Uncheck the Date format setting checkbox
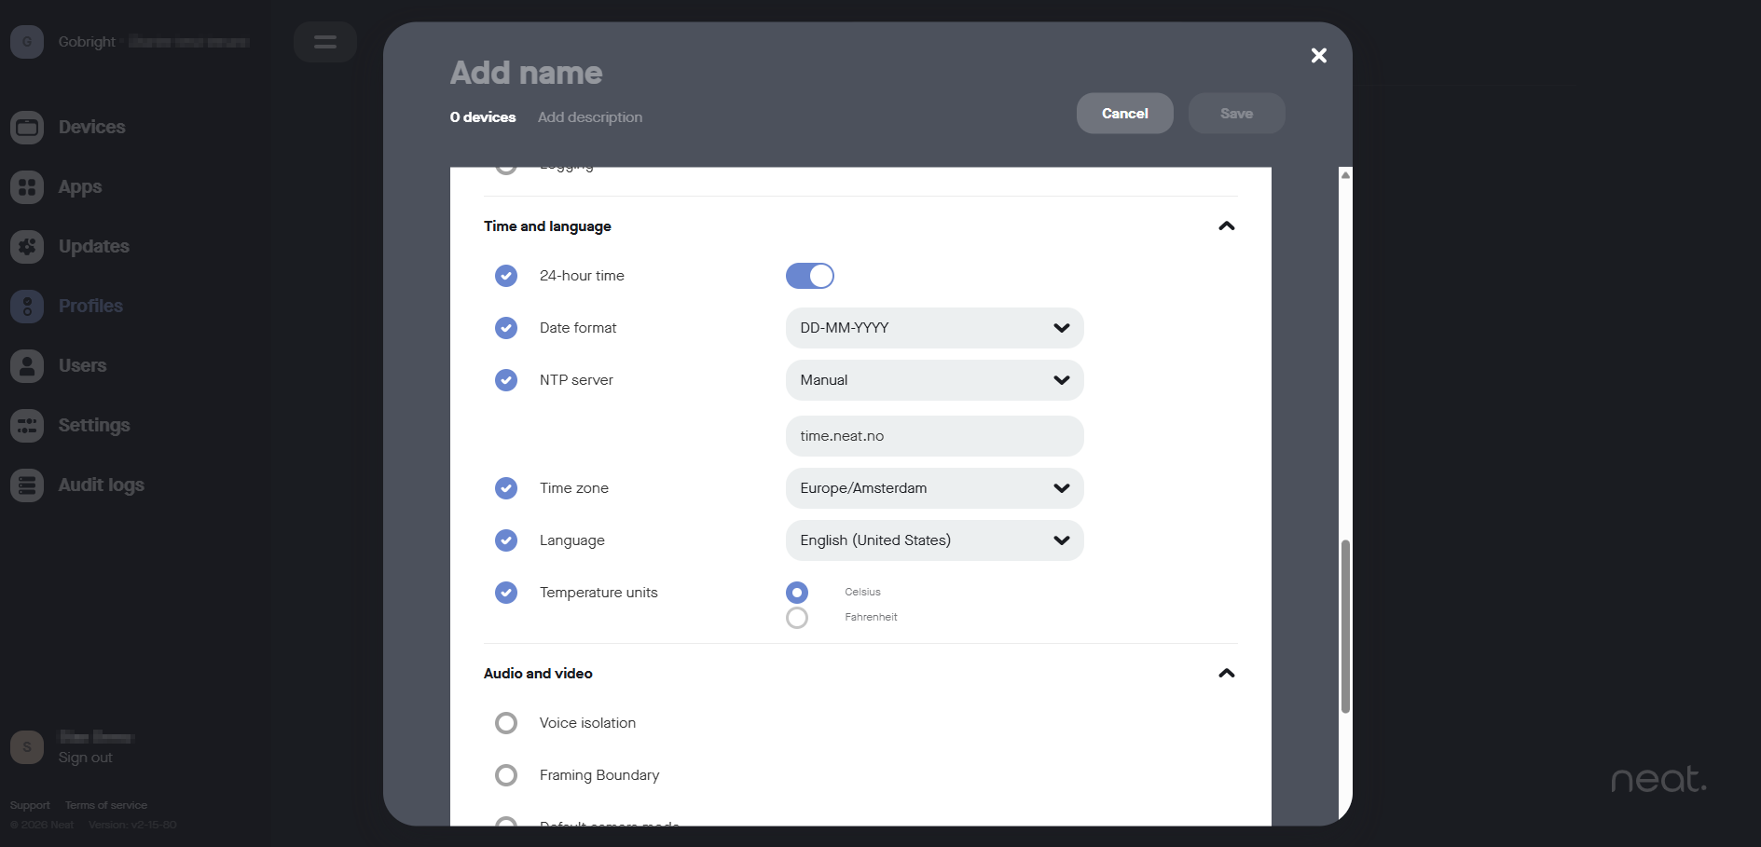 506,328
